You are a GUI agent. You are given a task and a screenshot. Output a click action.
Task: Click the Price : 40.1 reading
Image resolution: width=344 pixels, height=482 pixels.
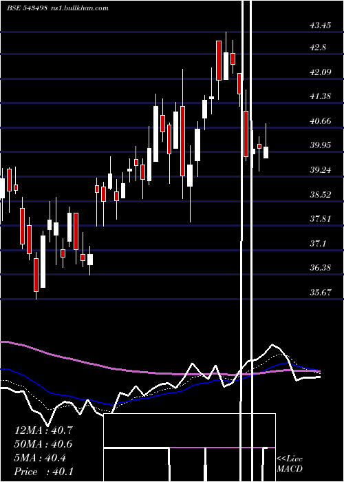43,472
